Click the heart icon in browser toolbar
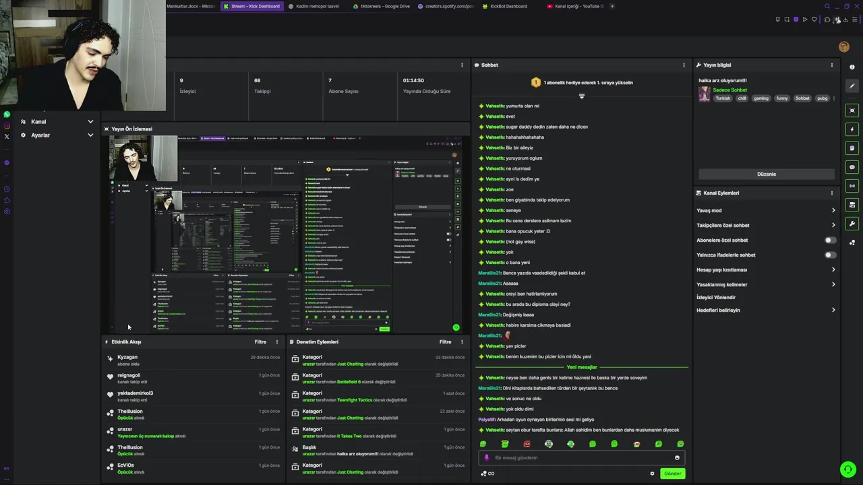The width and height of the screenshot is (863, 485). click(814, 20)
